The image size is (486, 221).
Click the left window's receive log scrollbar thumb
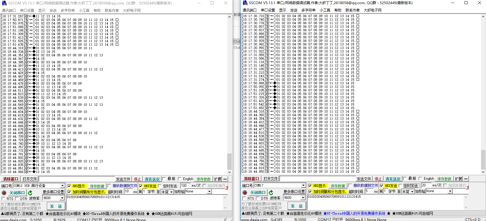tap(230, 161)
